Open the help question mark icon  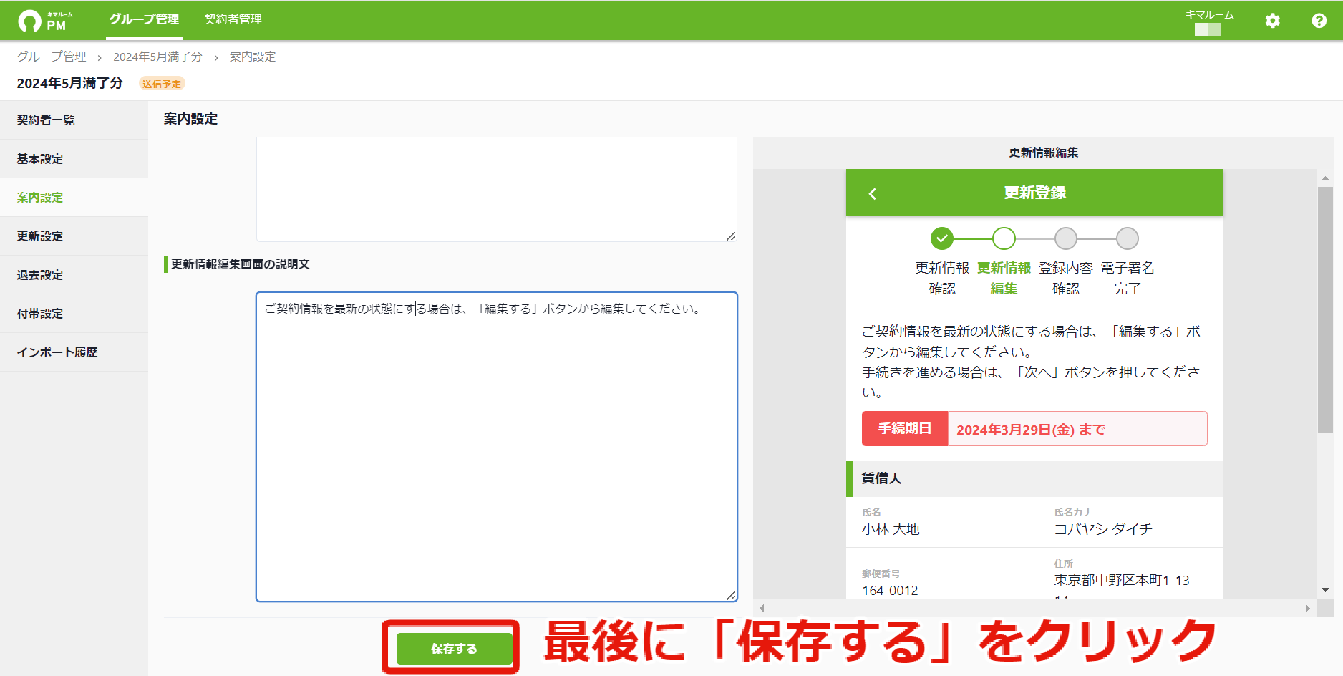pos(1319,21)
